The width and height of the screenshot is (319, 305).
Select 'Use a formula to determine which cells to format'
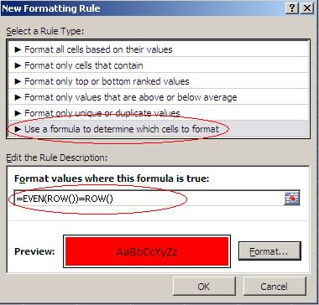158,129
